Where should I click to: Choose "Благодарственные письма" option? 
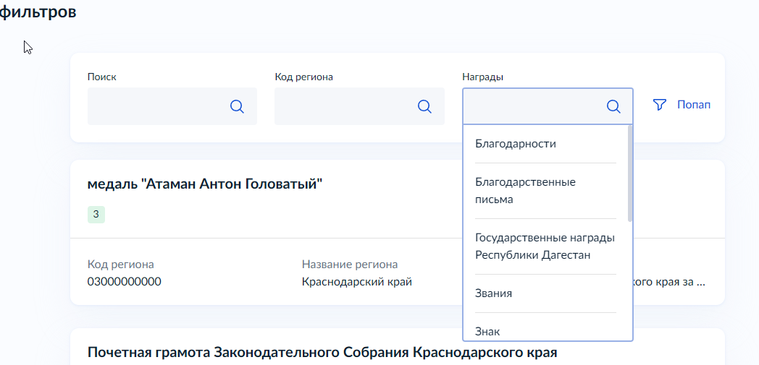525,191
